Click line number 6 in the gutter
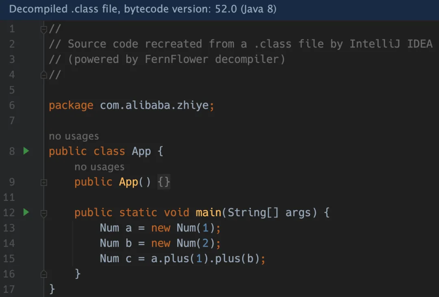The image size is (439, 297). point(12,105)
